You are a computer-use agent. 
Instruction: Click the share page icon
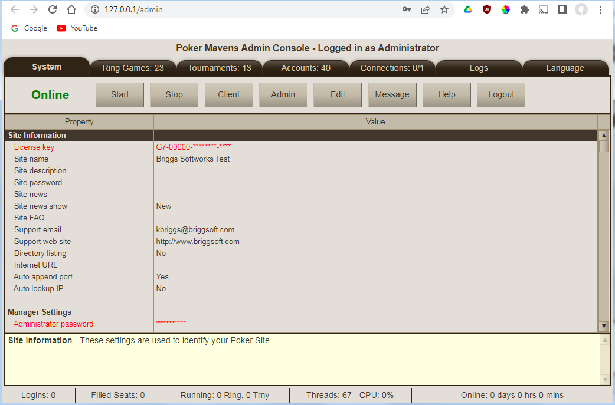pos(426,9)
